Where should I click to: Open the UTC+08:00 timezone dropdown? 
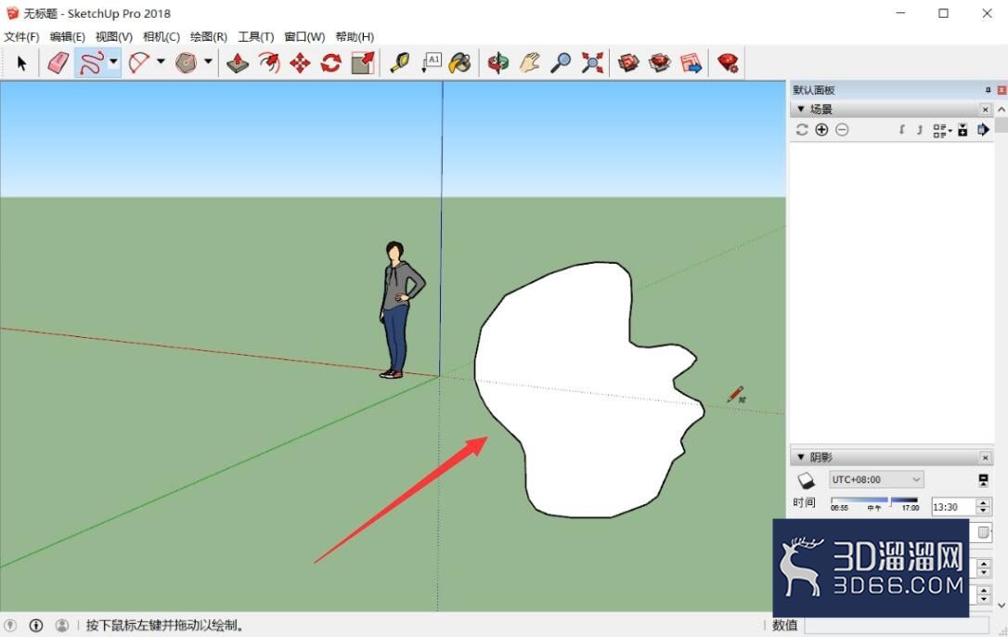tap(876, 479)
